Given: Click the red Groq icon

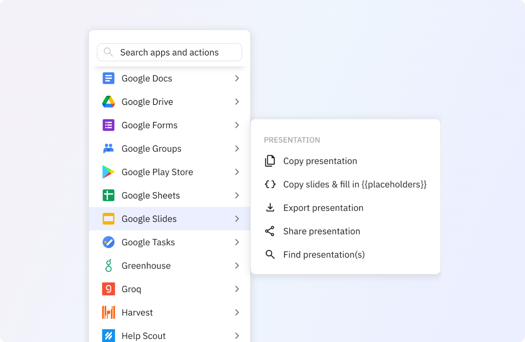Looking at the screenshot, I should click(108, 289).
